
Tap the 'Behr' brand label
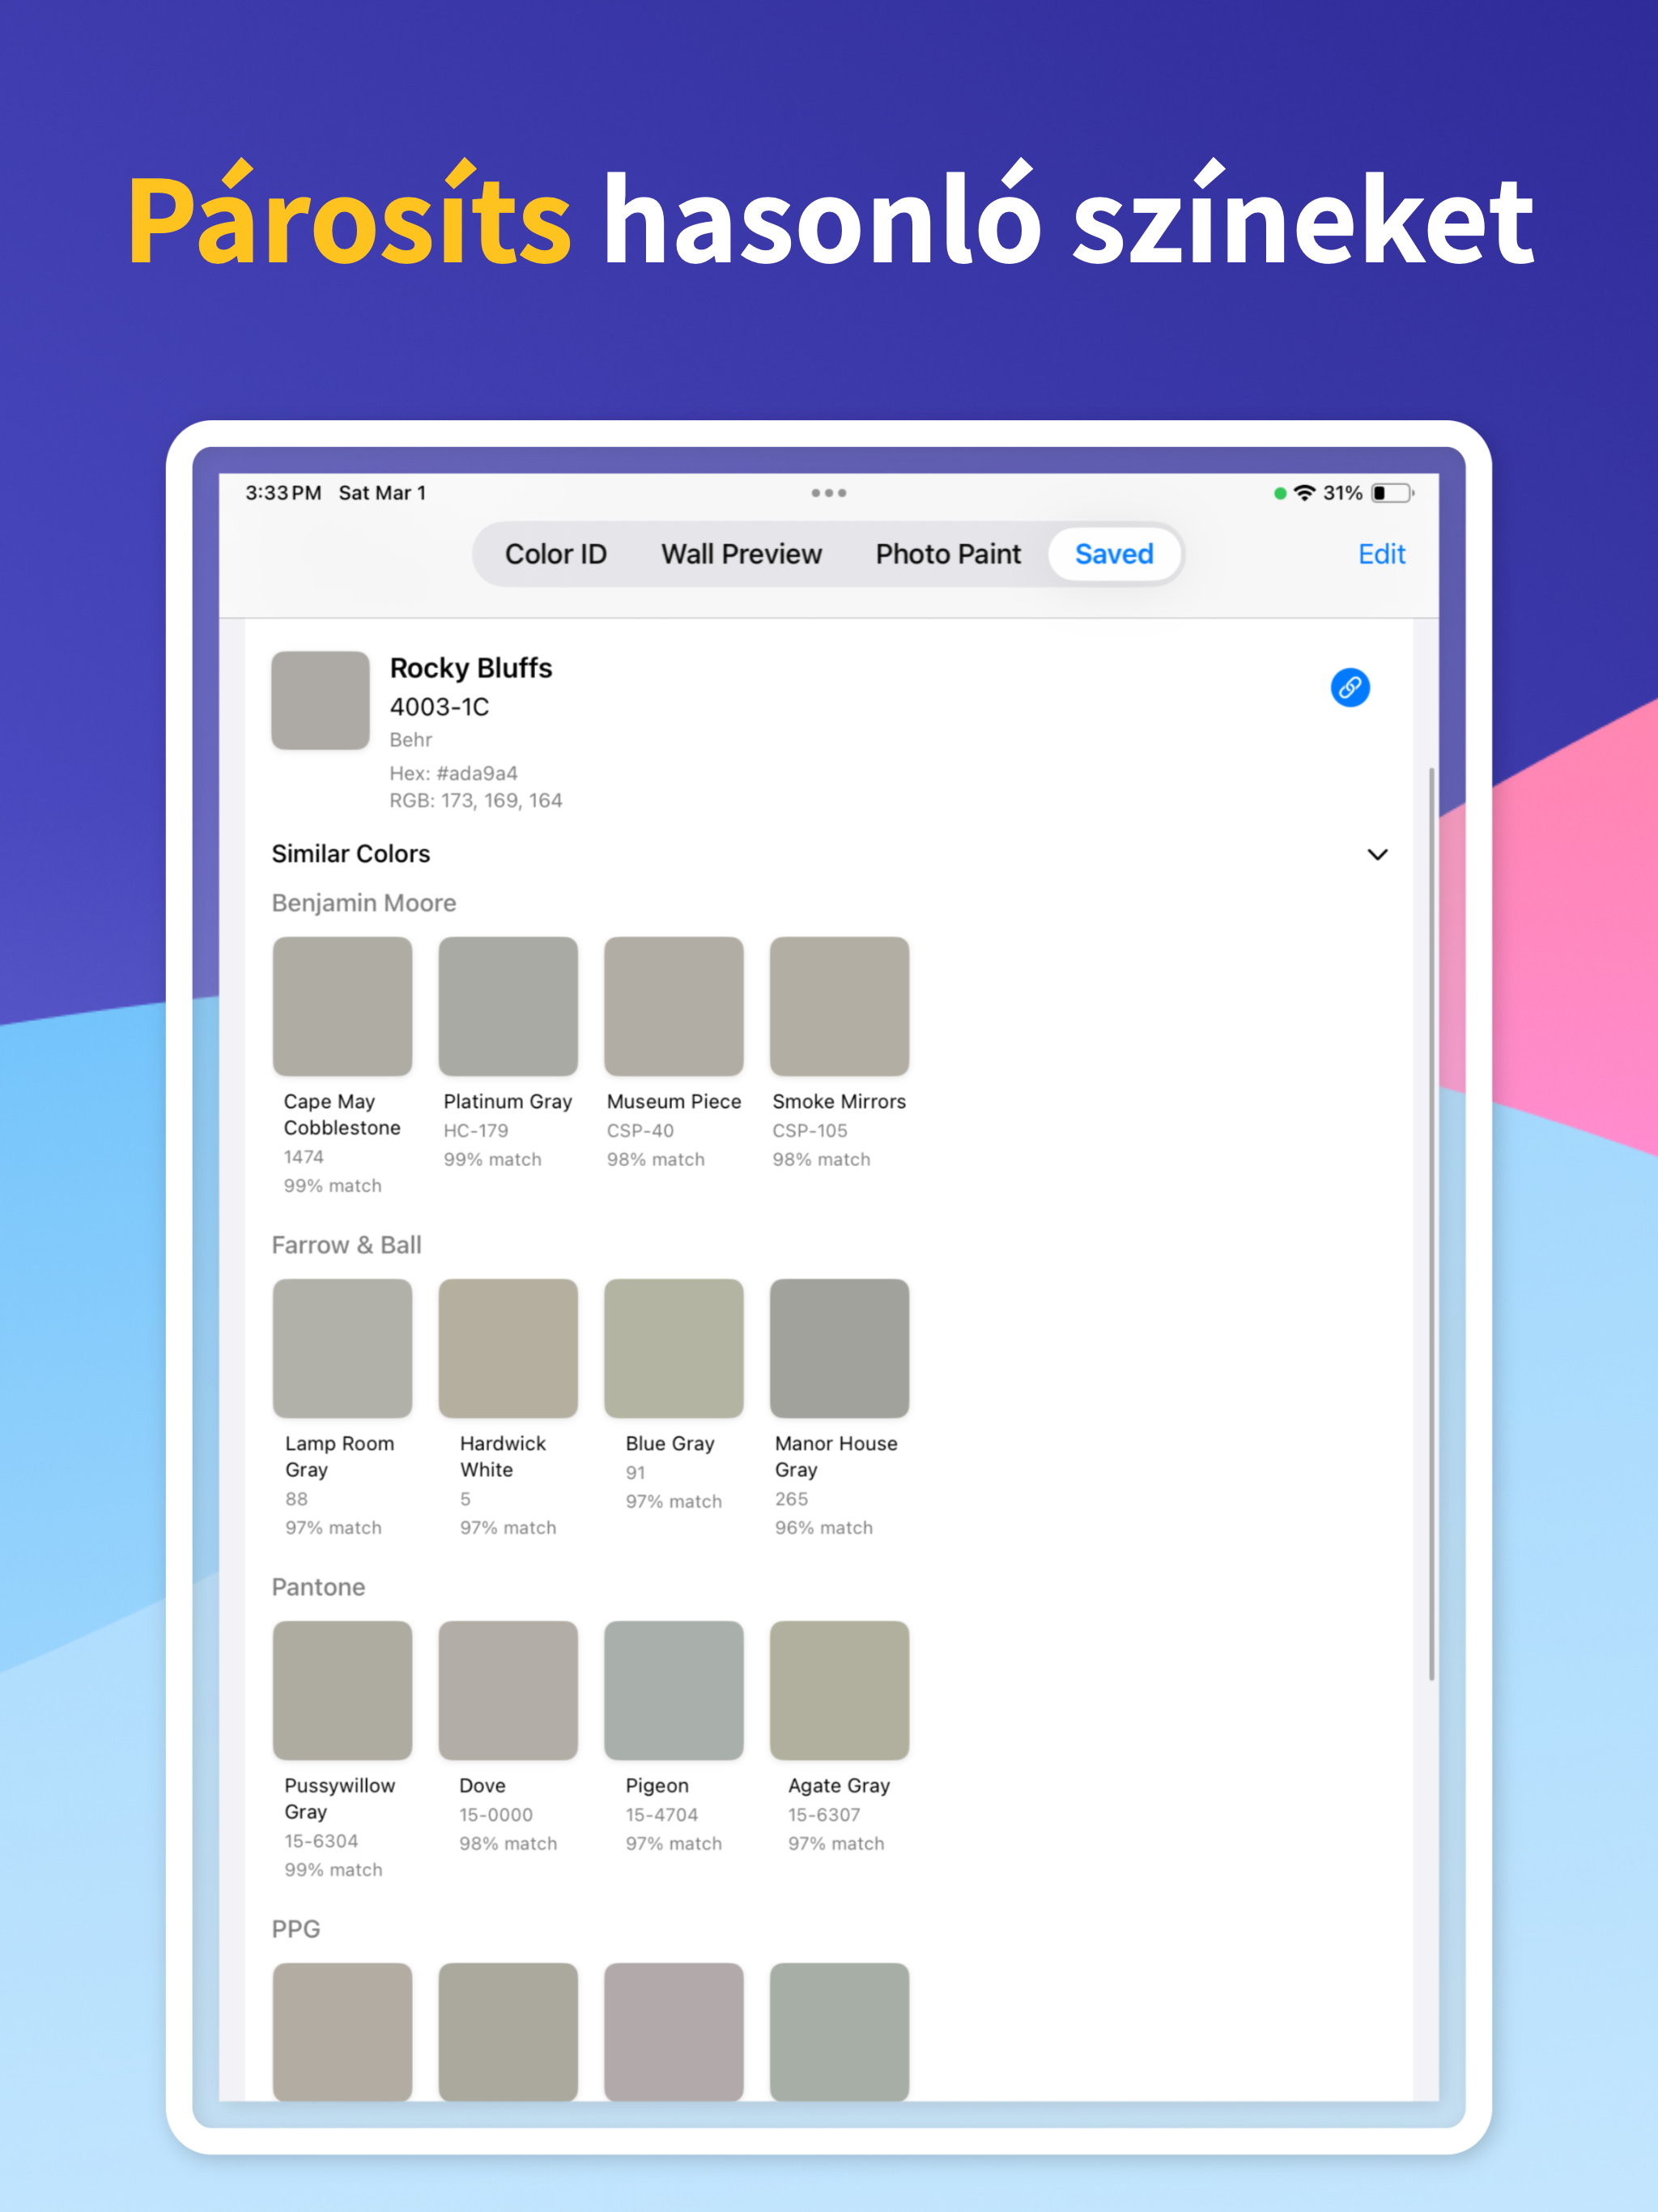tap(411, 739)
